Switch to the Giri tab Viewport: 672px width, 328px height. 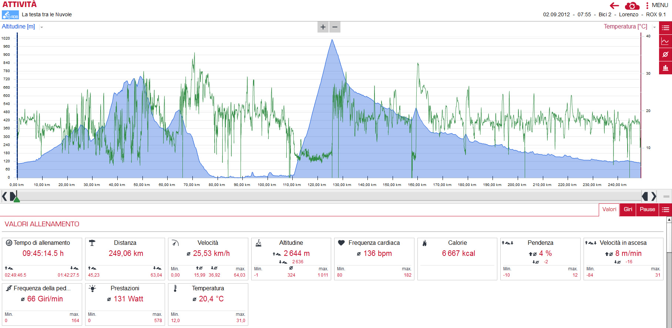(628, 209)
